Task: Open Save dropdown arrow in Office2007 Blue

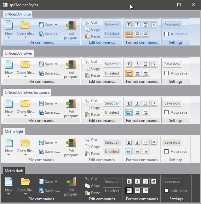Action: point(56,25)
